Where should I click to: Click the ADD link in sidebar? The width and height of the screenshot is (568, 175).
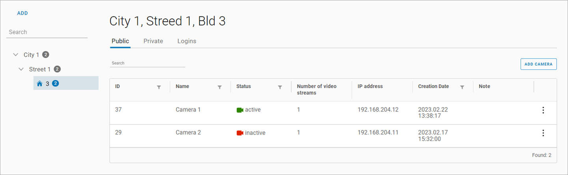tap(22, 13)
